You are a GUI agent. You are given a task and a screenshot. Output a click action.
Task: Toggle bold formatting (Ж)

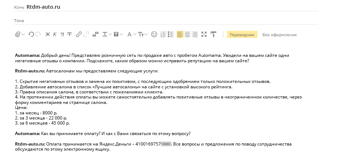click(x=48, y=34)
